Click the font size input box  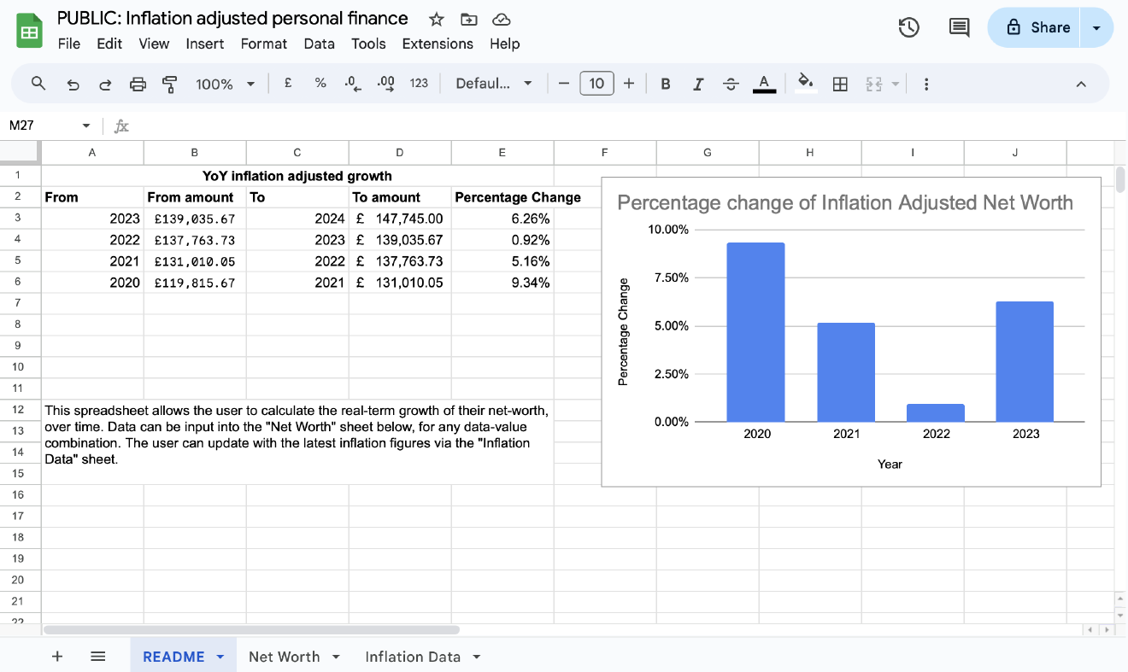point(596,84)
